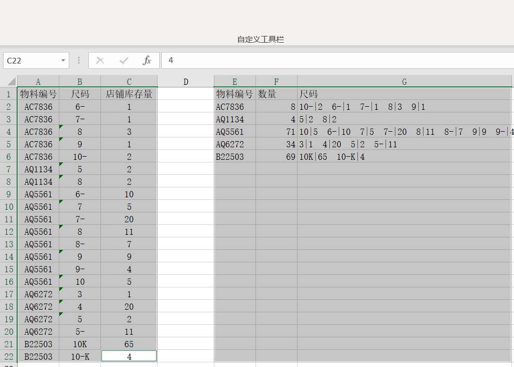
Task: Select cell G2 starting 10-|2
Action: coord(404,107)
